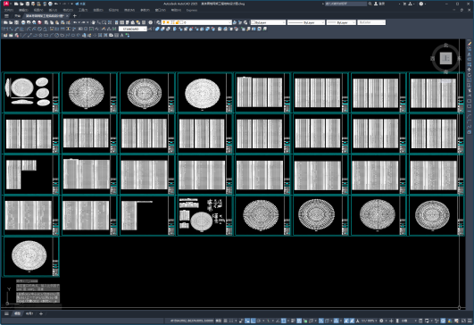474x325 pixels.
Task: Click the ViewCube top face 上
Action: (x=445, y=58)
